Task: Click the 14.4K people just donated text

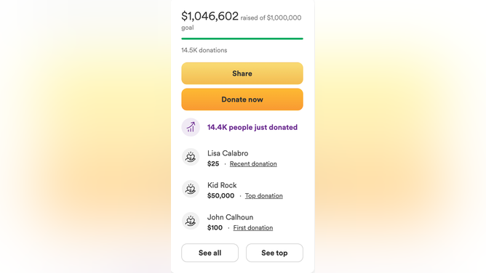Action: tap(252, 127)
